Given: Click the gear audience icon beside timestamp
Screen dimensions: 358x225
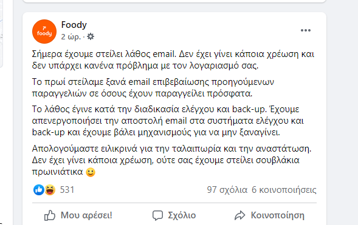Looking at the screenshot, I should [91, 36].
